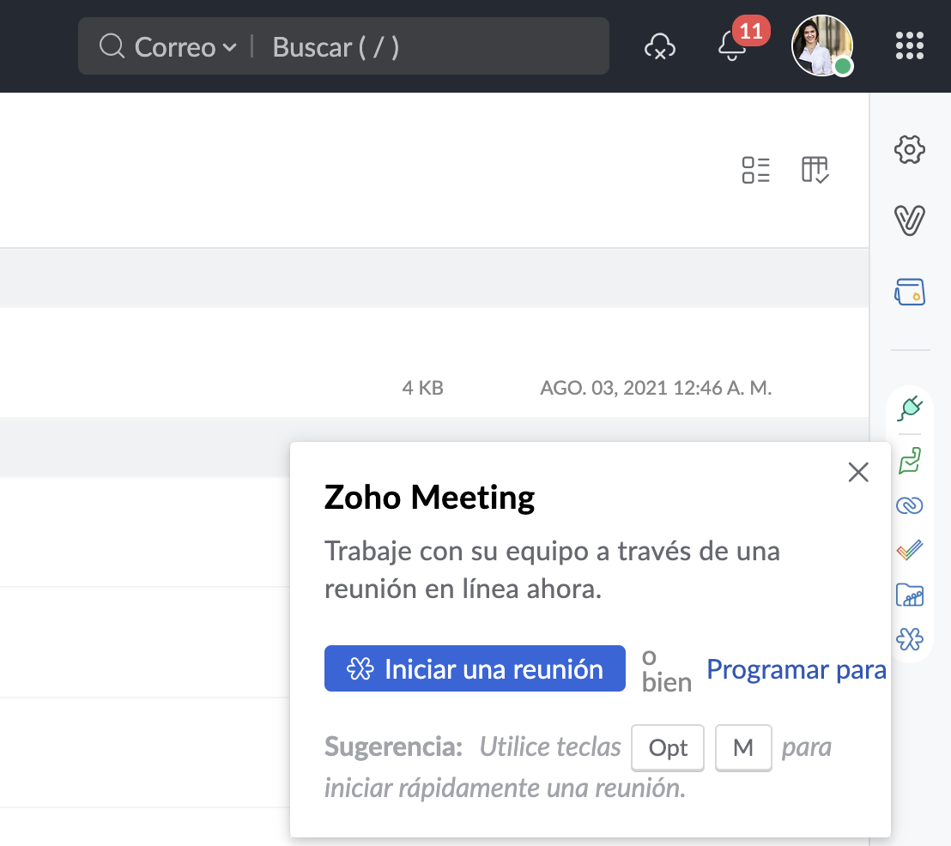
Task: Switch to list view layout icon
Action: coord(755,170)
